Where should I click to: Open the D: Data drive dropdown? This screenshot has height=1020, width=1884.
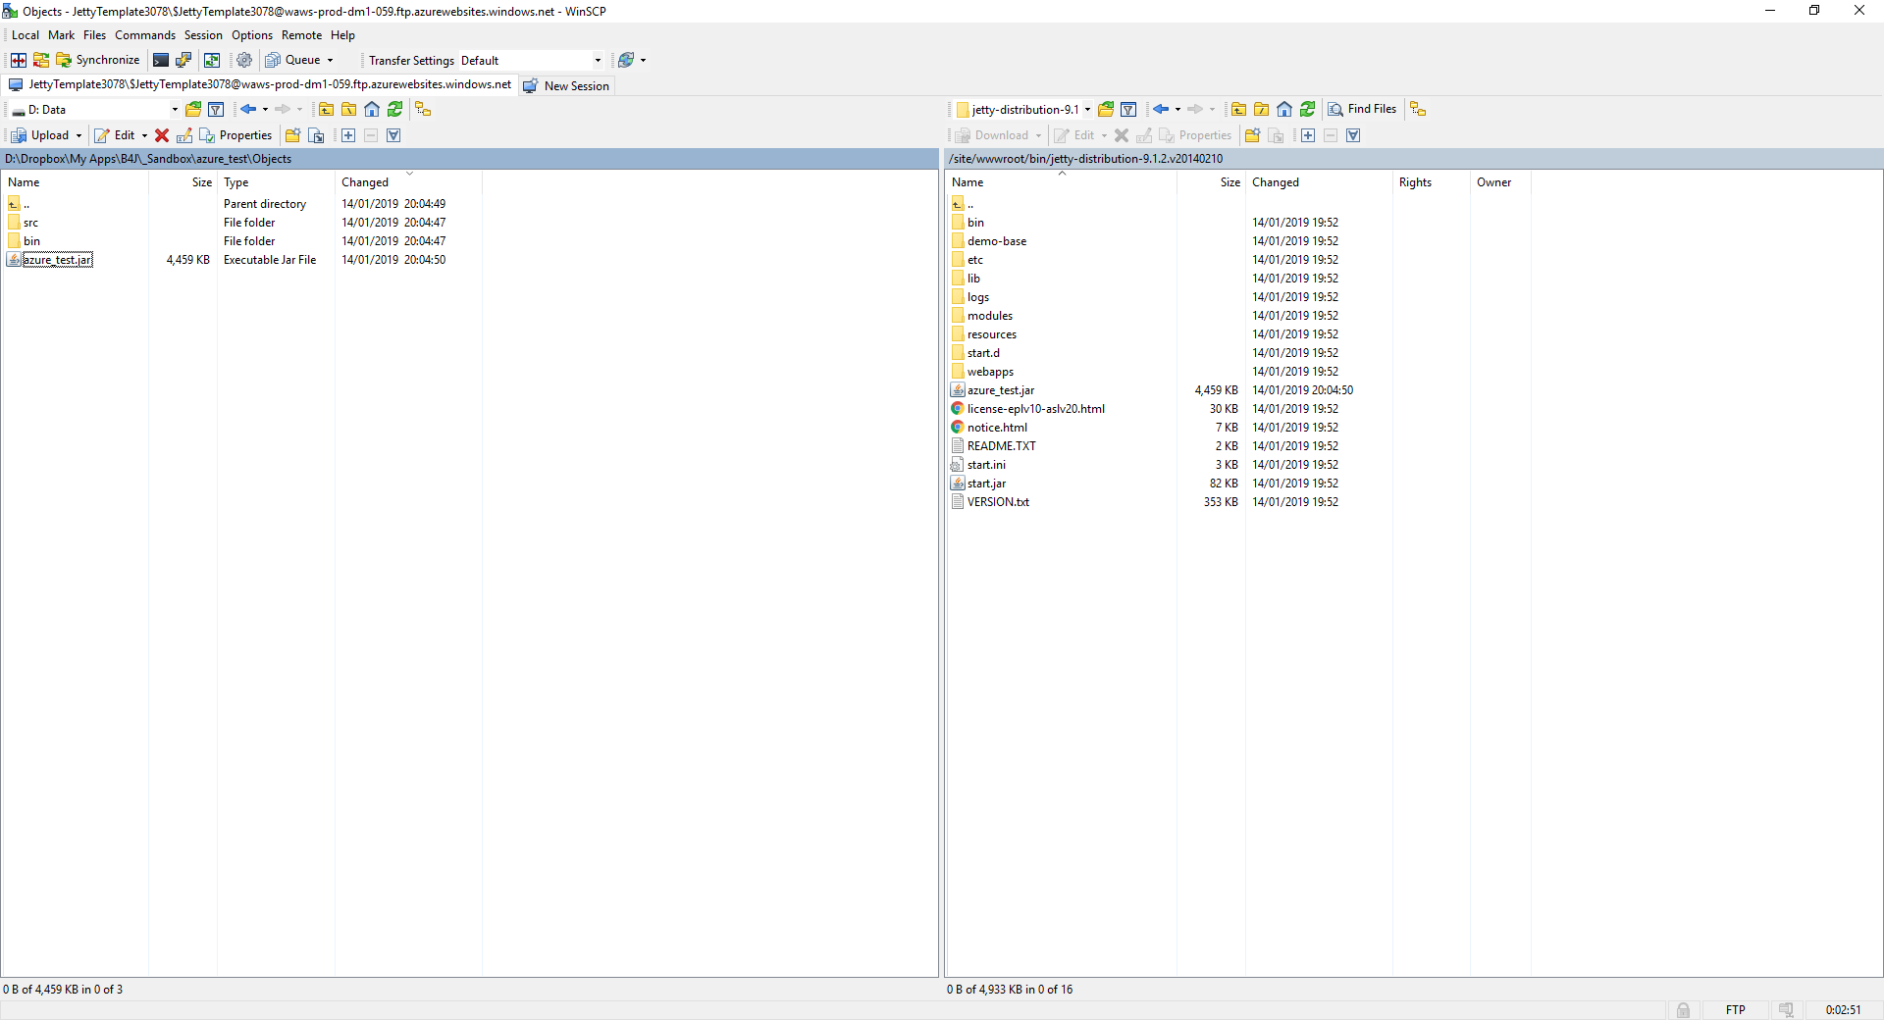coord(175,110)
